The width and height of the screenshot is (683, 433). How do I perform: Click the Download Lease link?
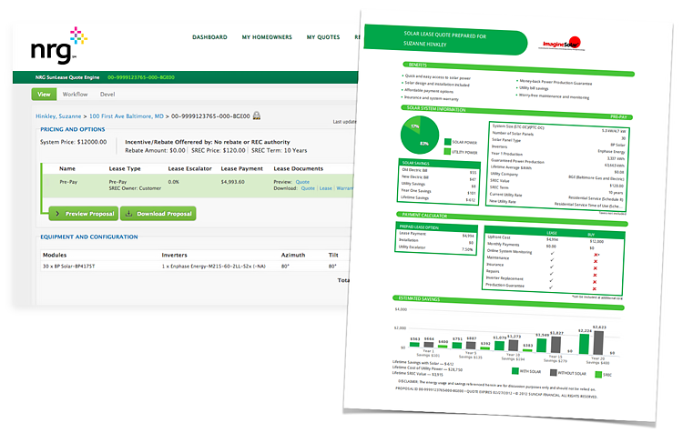[325, 188]
